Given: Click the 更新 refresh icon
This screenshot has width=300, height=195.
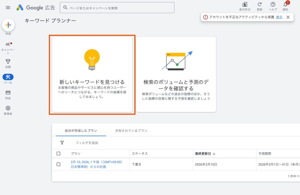Looking at the screenshot, I should [259, 4].
